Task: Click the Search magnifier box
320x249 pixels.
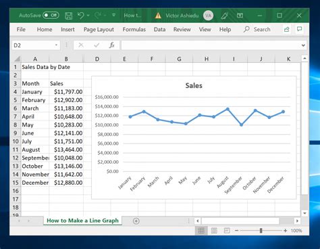Action: [257, 29]
